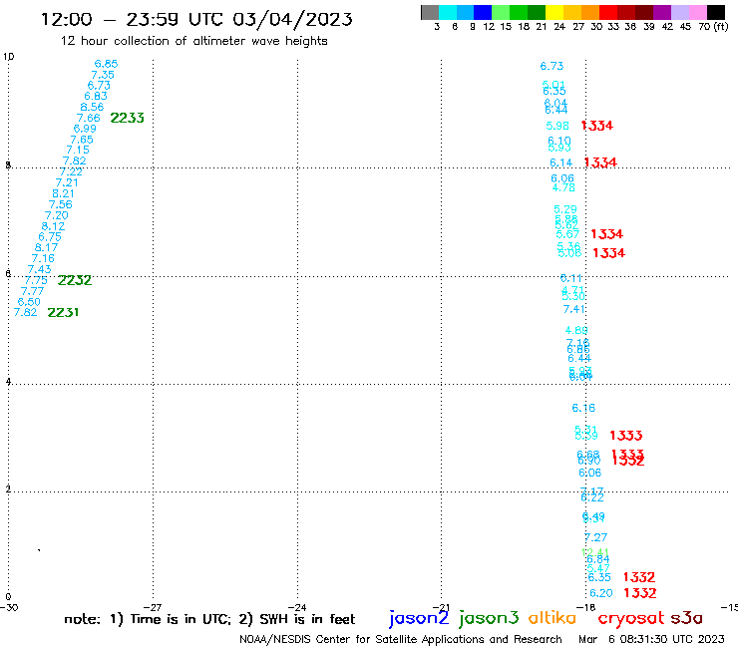Click the wave height value '8.12'
This screenshot has height=648, width=738.
(53, 226)
